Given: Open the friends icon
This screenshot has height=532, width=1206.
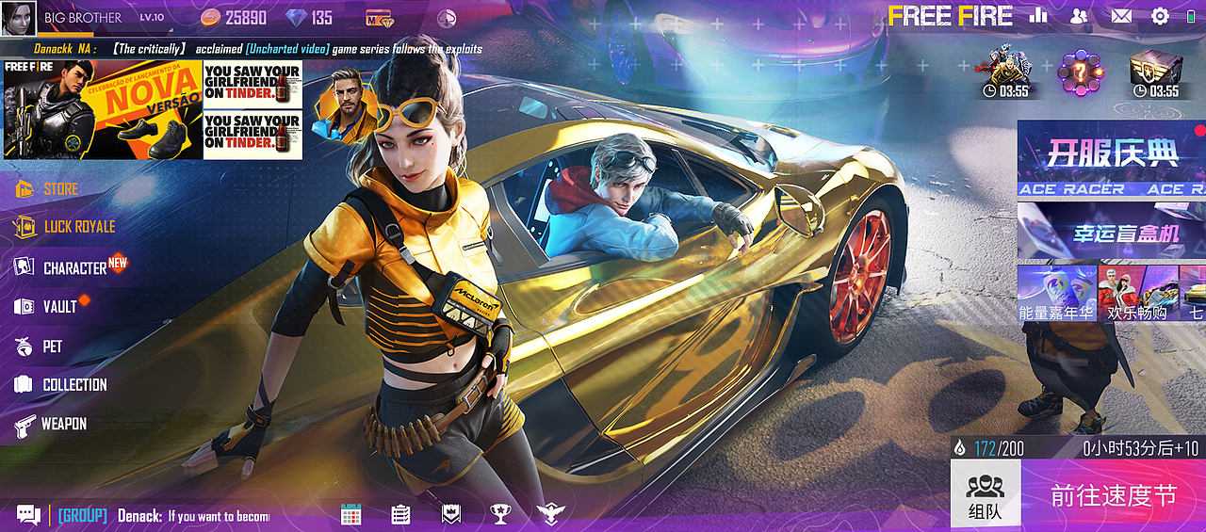Looking at the screenshot, I should pos(1080,15).
